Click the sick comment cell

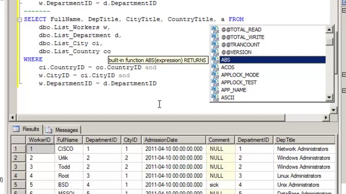(221, 185)
